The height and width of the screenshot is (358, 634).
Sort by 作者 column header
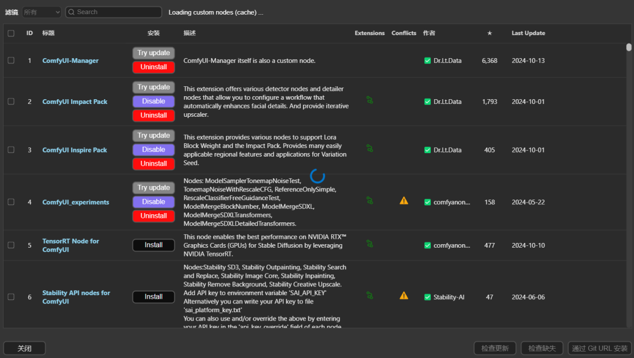pos(429,33)
